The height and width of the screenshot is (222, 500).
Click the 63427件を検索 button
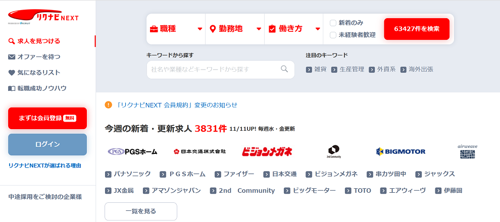pyautogui.click(x=417, y=29)
